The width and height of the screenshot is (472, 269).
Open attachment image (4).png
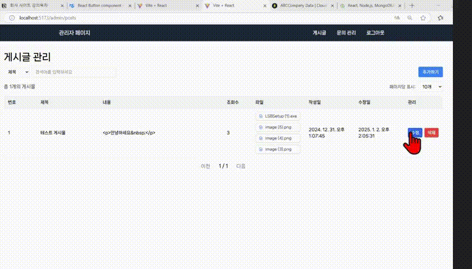pos(278,138)
